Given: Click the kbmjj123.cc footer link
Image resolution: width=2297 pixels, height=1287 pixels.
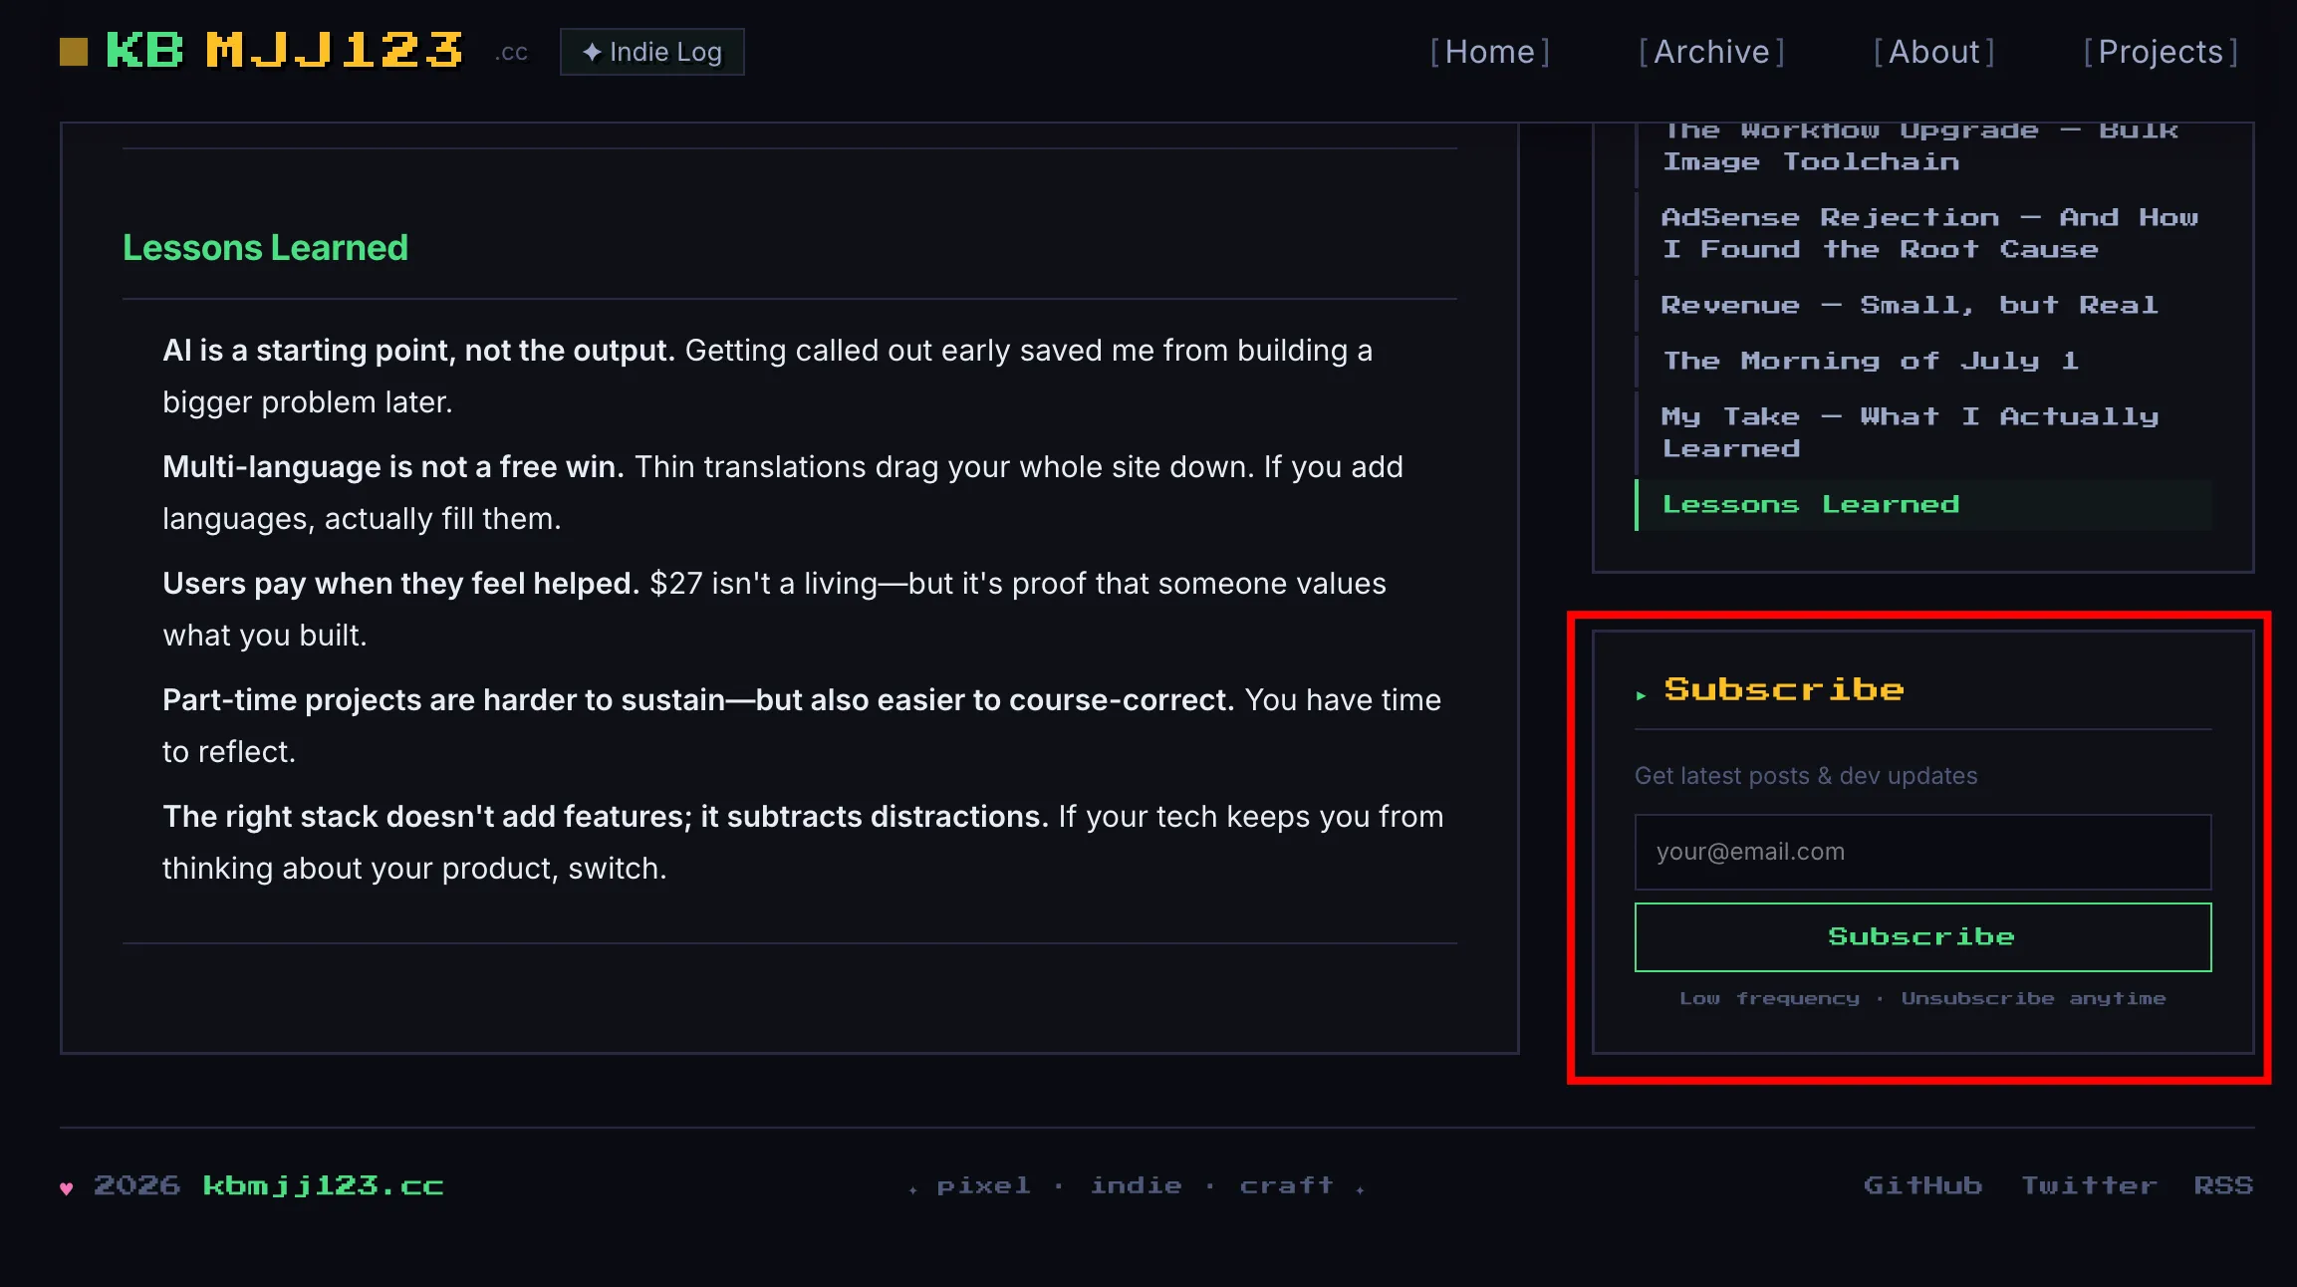Looking at the screenshot, I should coord(324,1185).
